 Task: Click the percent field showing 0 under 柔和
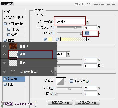coord(90,60)
